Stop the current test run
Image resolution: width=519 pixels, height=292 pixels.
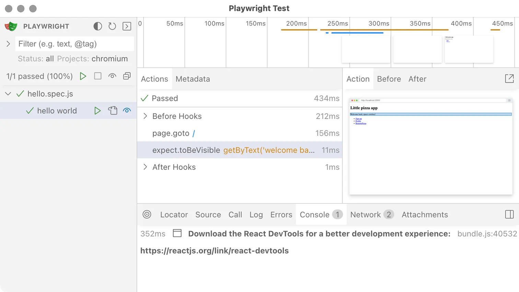[97, 76]
